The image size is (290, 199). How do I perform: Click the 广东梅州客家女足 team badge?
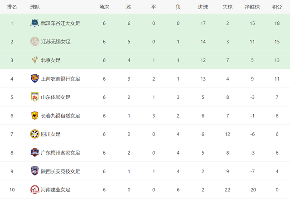[x=34, y=153]
